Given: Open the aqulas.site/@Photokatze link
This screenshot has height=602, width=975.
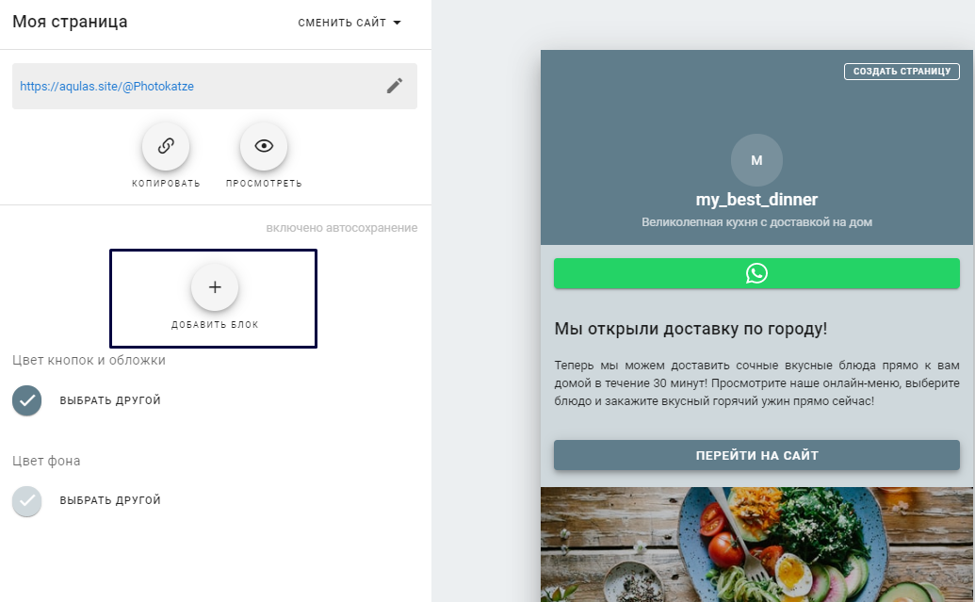Looking at the screenshot, I should point(107,87).
